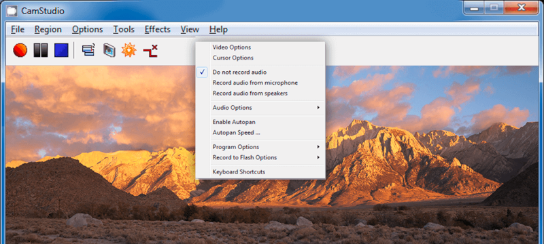Click the red SWF conversion toolbar icon

coord(150,51)
